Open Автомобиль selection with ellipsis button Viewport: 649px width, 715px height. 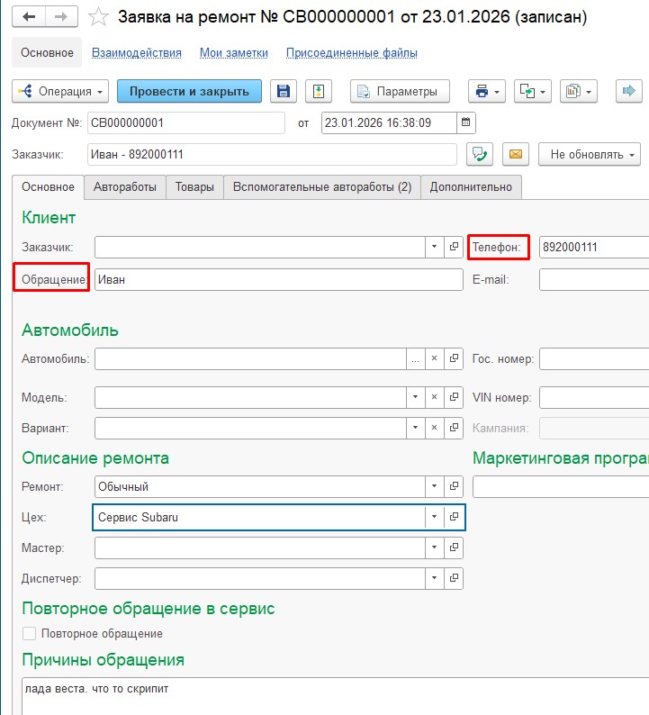tap(415, 359)
